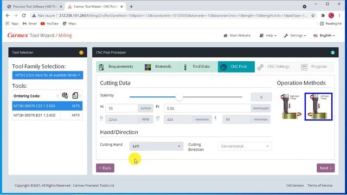Click the Stability value box showing 5
Screen dimensions: 347x195
pyautogui.click(x=261, y=97)
